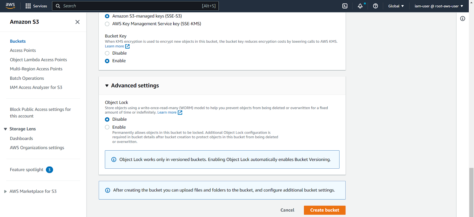Open the Services grid menu

point(36,6)
